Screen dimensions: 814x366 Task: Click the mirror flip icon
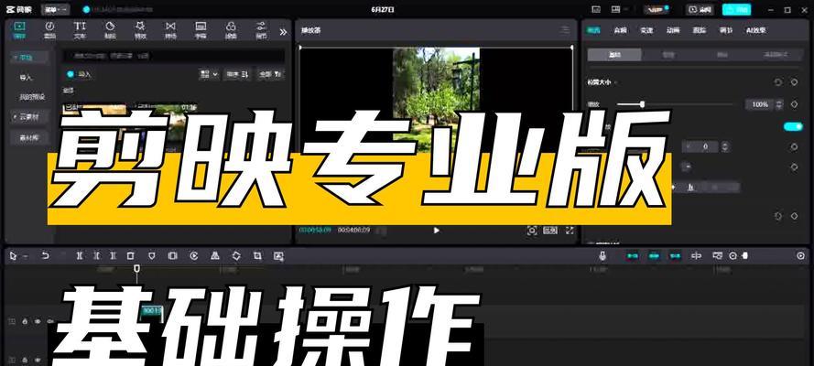(214, 255)
